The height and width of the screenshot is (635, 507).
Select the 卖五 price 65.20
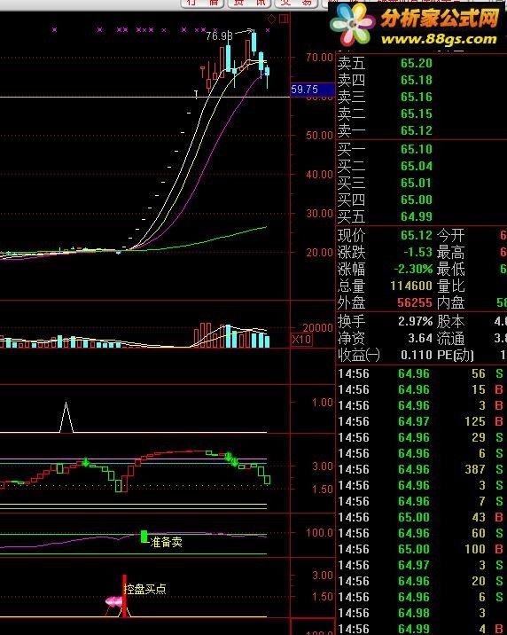pos(417,64)
